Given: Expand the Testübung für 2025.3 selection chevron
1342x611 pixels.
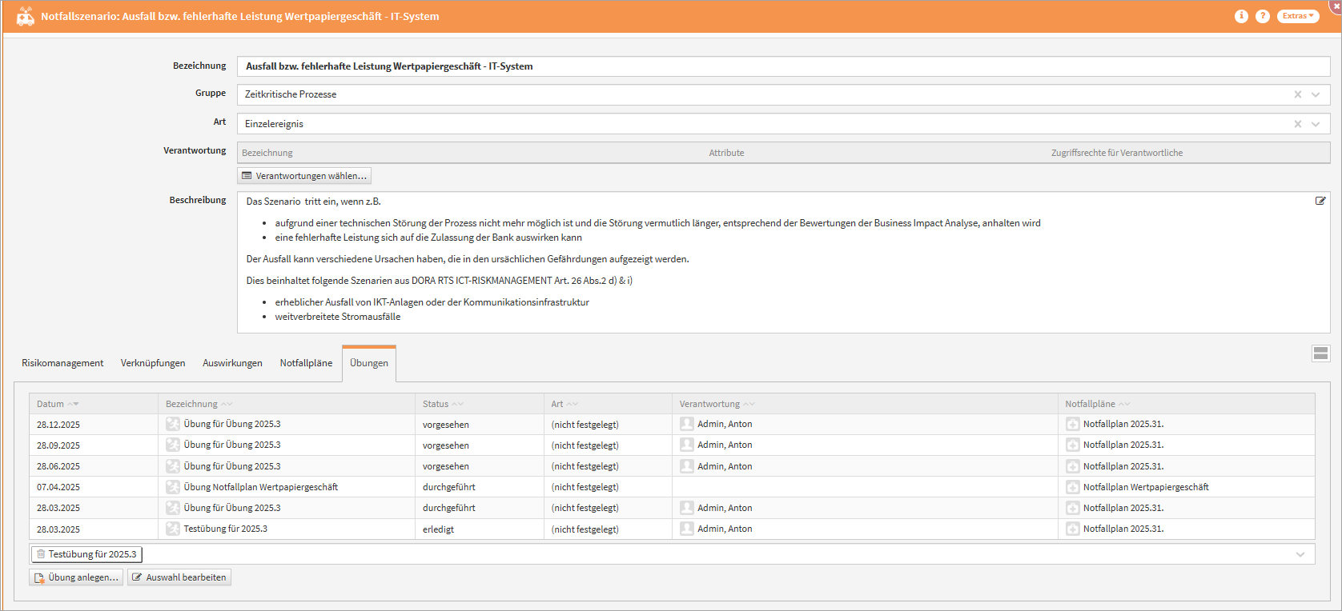Looking at the screenshot, I should coord(1300,554).
